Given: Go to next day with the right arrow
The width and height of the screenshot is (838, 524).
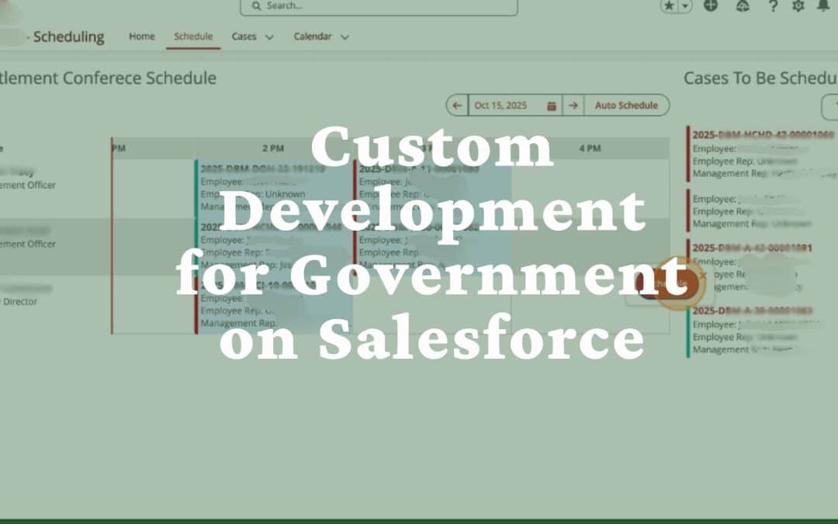Looking at the screenshot, I should pyautogui.click(x=573, y=105).
